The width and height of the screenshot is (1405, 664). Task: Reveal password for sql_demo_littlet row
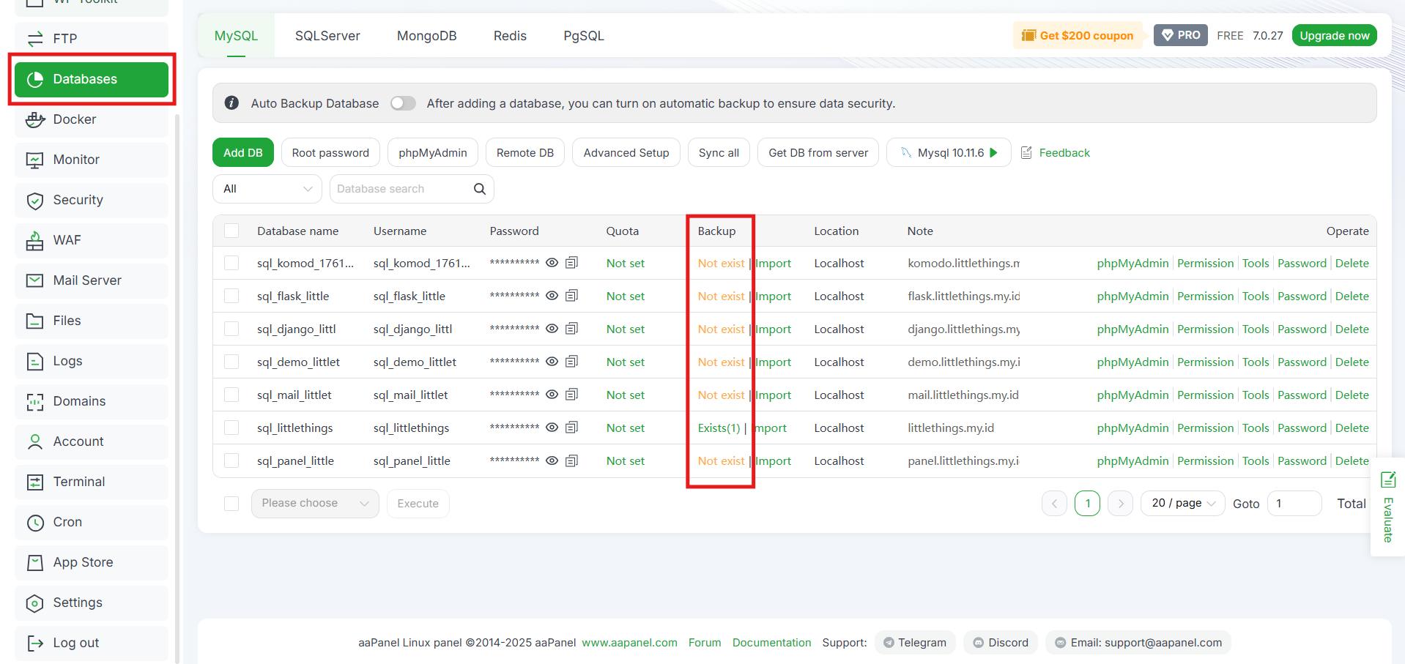[552, 362]
